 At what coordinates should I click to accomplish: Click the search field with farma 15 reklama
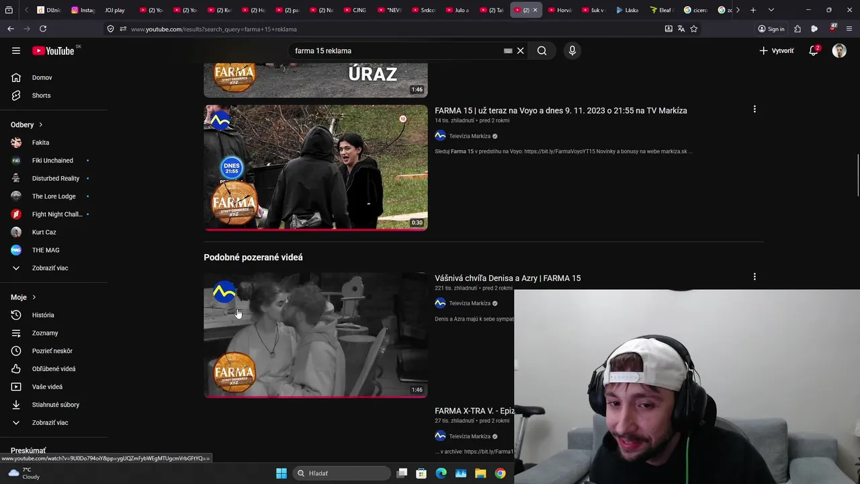(396, 50)
